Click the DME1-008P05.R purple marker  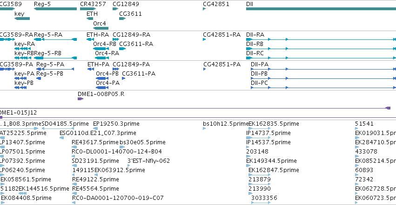pos(81,99)
